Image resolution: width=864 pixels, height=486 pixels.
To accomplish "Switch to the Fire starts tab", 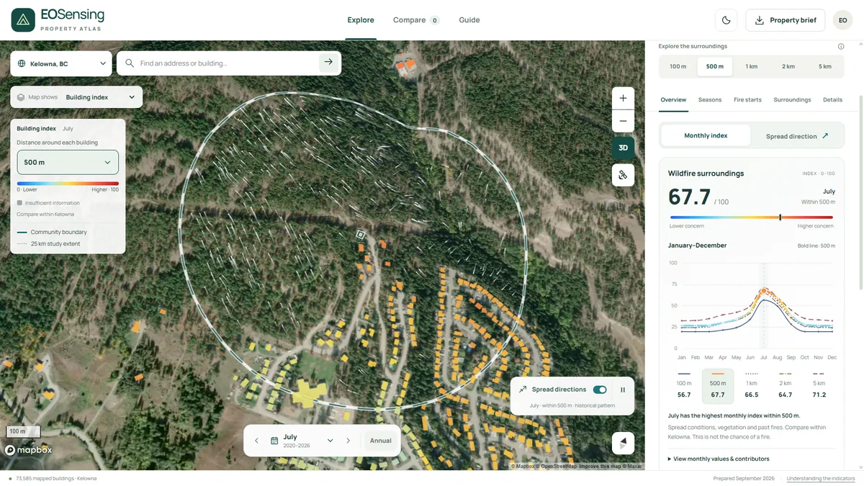I will [x=747, y=100].
